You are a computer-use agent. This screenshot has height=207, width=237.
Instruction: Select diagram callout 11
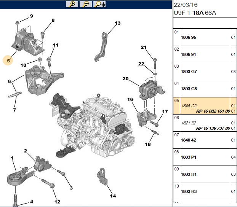pyautogui.click(x=56, y=45)
